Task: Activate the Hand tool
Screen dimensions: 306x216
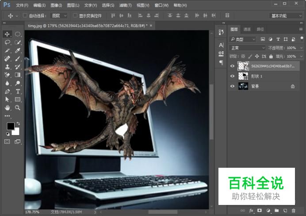Action: (8, 108)
